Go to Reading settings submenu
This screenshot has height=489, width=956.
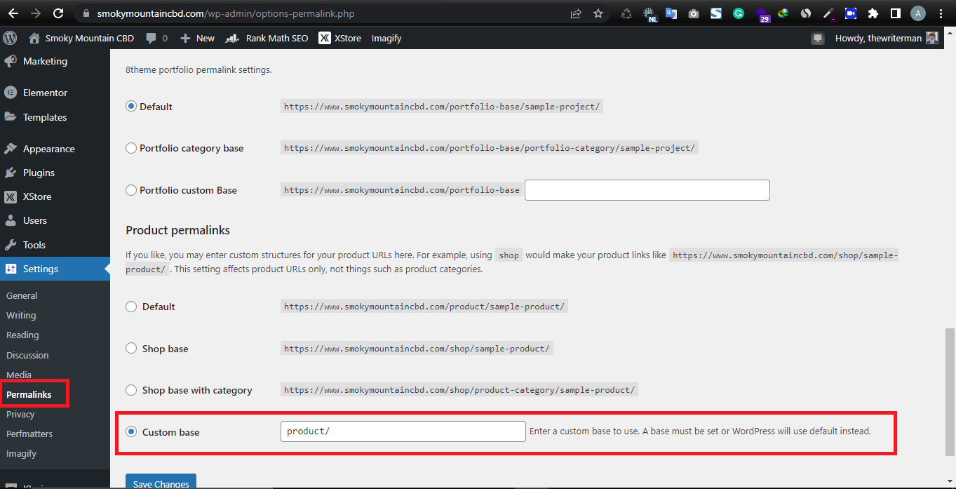[22, 335]
